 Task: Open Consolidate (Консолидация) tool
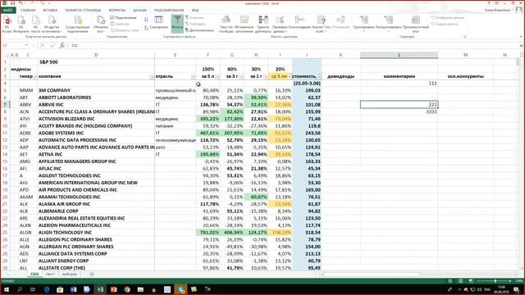[x=299, y=23]
